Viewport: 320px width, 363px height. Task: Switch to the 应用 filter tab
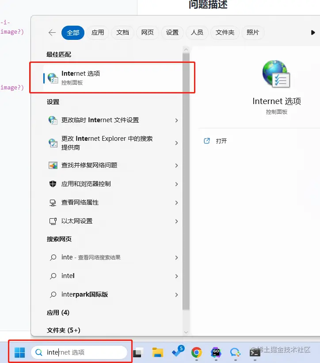coord(98,33)
